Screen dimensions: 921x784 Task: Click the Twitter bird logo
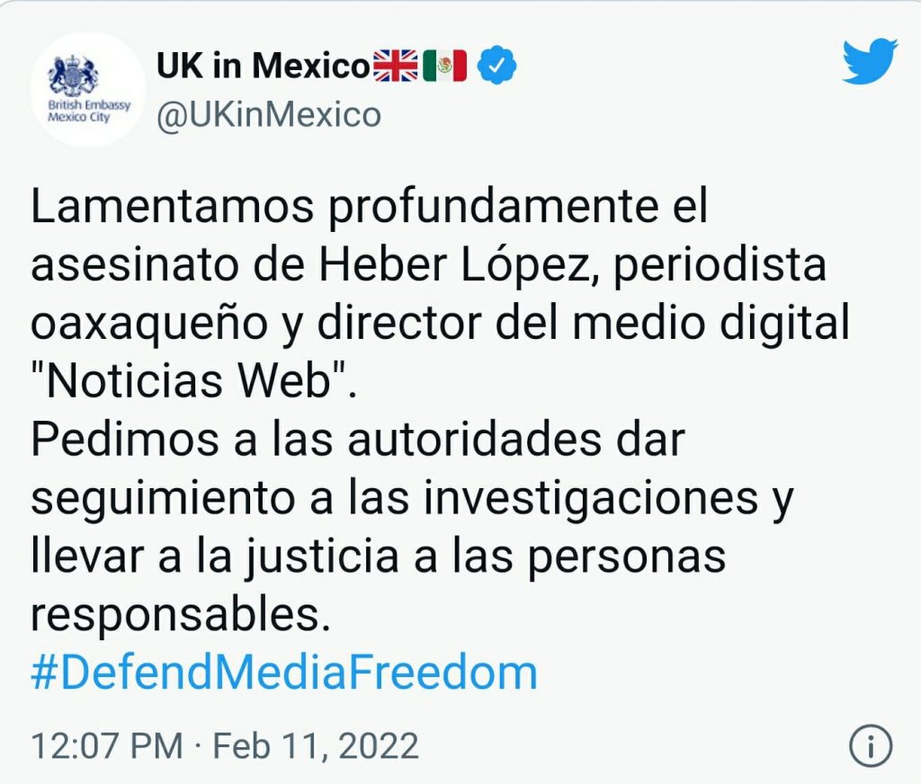[x=871, y=61]
